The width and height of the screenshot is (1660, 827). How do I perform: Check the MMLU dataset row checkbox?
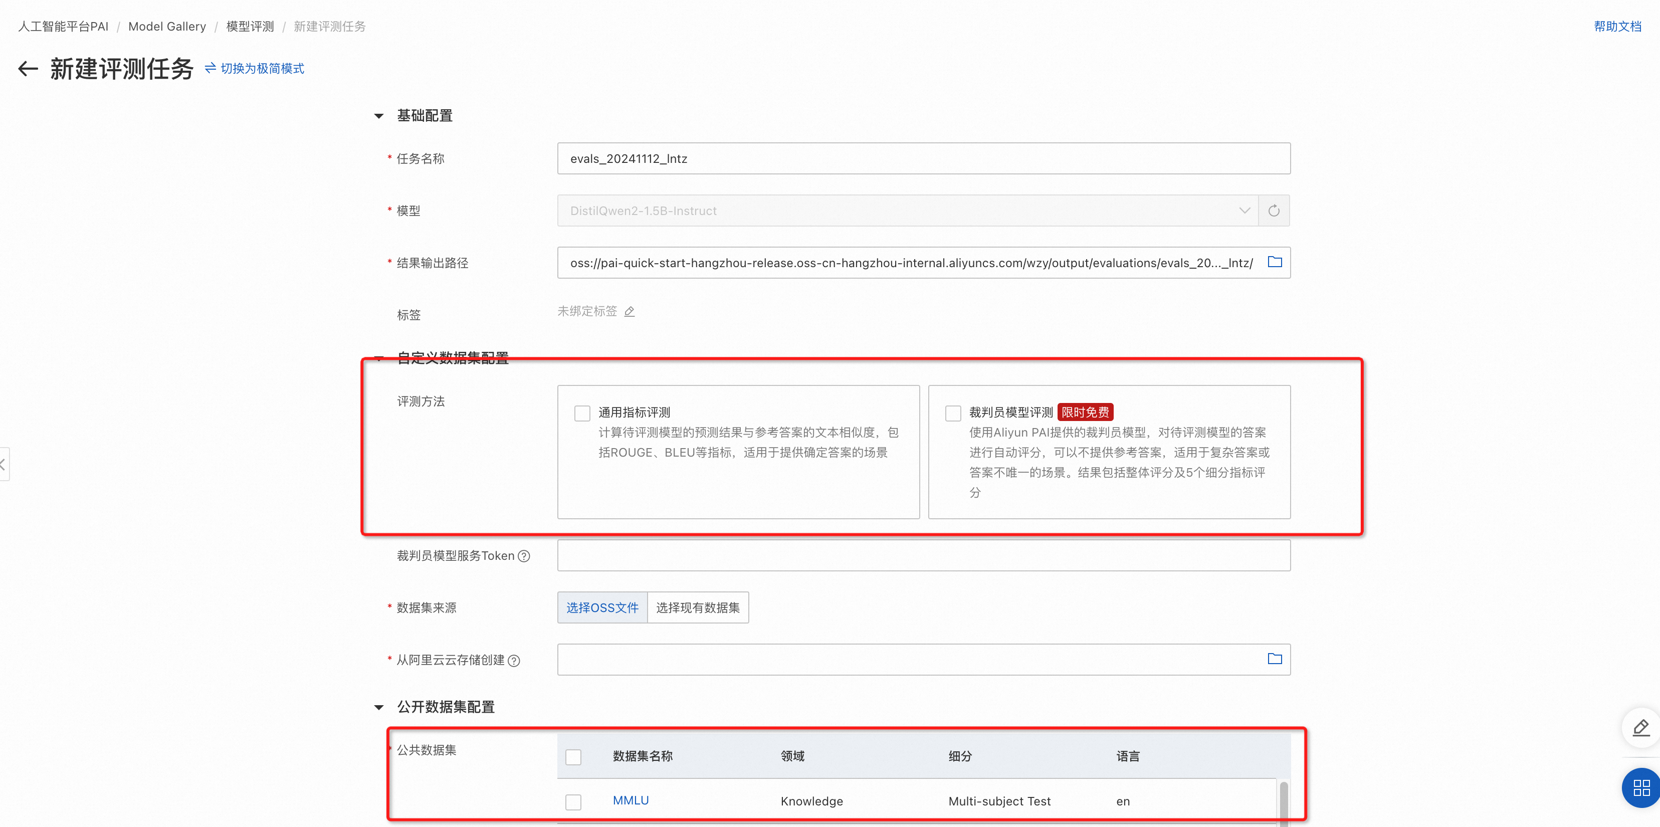[x=573, y=801]
